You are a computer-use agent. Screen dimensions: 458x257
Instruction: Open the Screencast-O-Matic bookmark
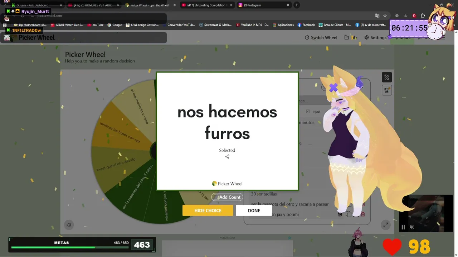click(216, 25)
